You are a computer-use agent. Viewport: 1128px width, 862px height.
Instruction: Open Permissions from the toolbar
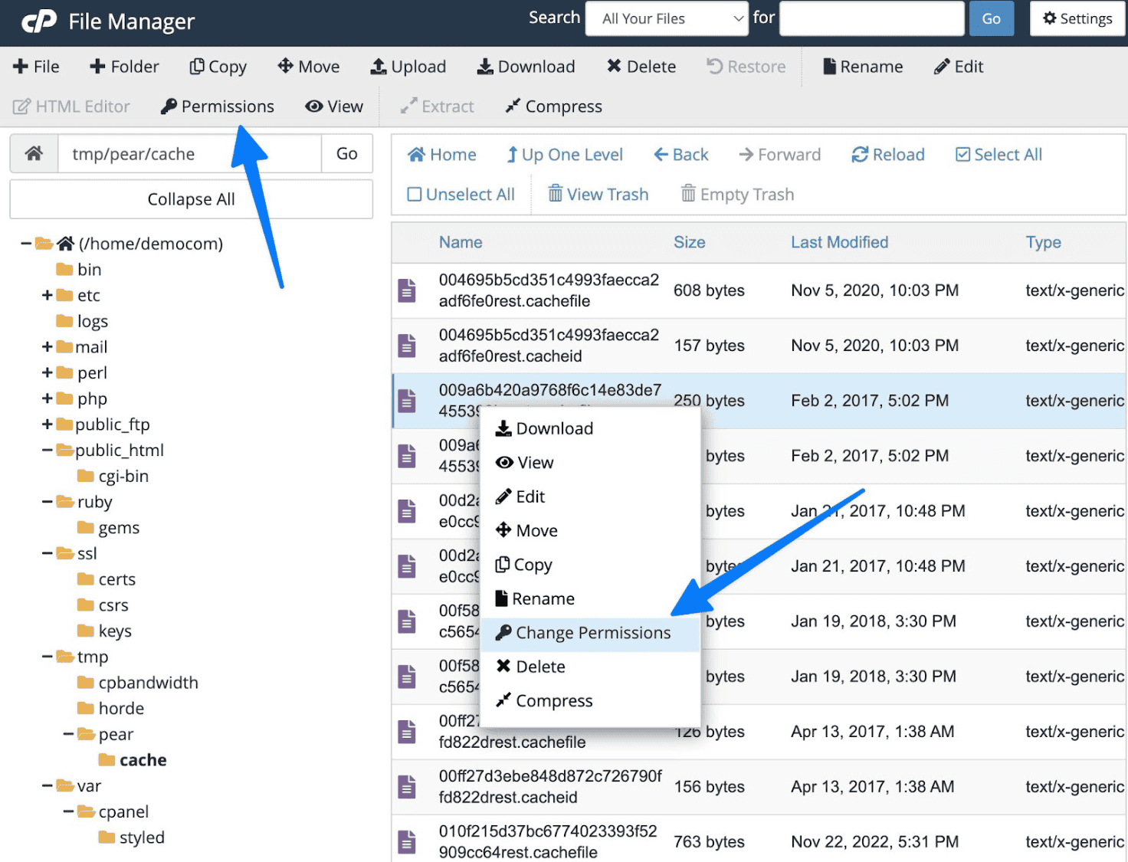tap(217, 106)
